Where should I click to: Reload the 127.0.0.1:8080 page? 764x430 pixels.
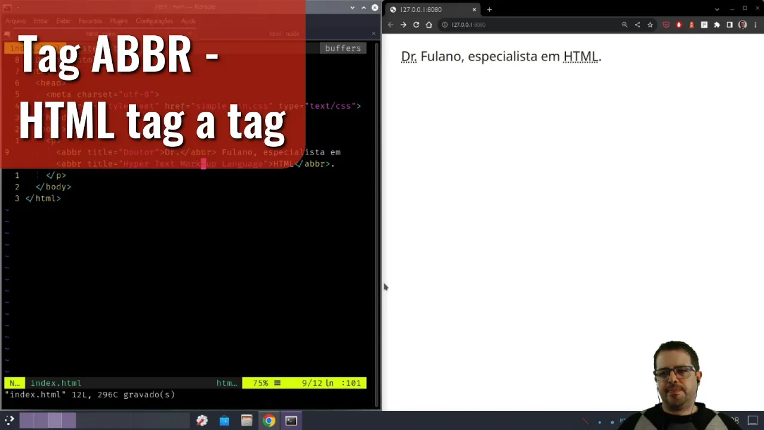point(416,24)
